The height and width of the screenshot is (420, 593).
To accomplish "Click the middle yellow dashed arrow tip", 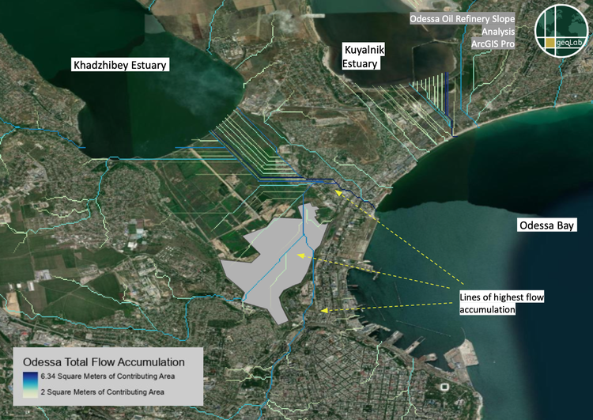I will click(x=300, y=255).
